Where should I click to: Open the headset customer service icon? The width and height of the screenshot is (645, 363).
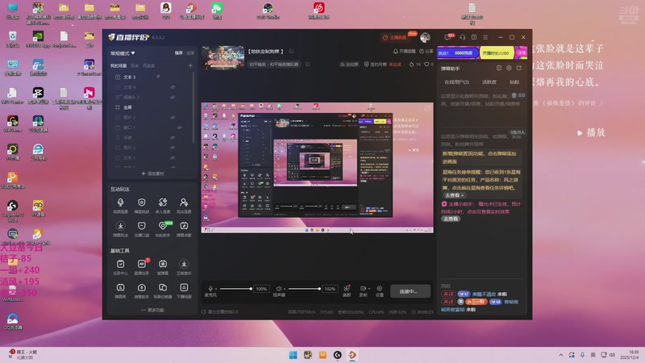coord(462,37)
